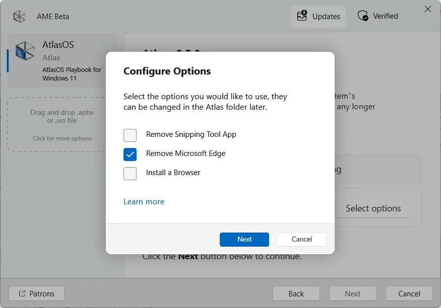441x308 pixels.
Task: Enable Remove Snipping Tool App
Action: (130, 135)
